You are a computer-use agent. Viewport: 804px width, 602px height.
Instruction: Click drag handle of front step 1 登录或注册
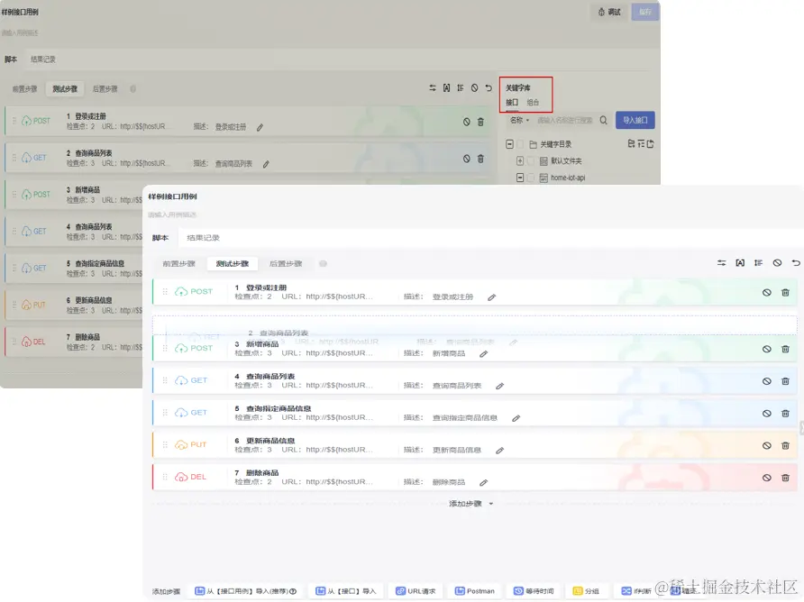[165, 292]
